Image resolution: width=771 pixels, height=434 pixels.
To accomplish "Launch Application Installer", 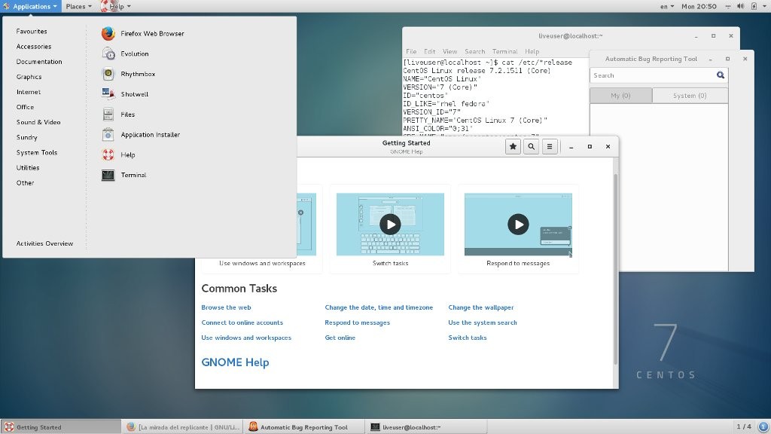I will 141,134.
